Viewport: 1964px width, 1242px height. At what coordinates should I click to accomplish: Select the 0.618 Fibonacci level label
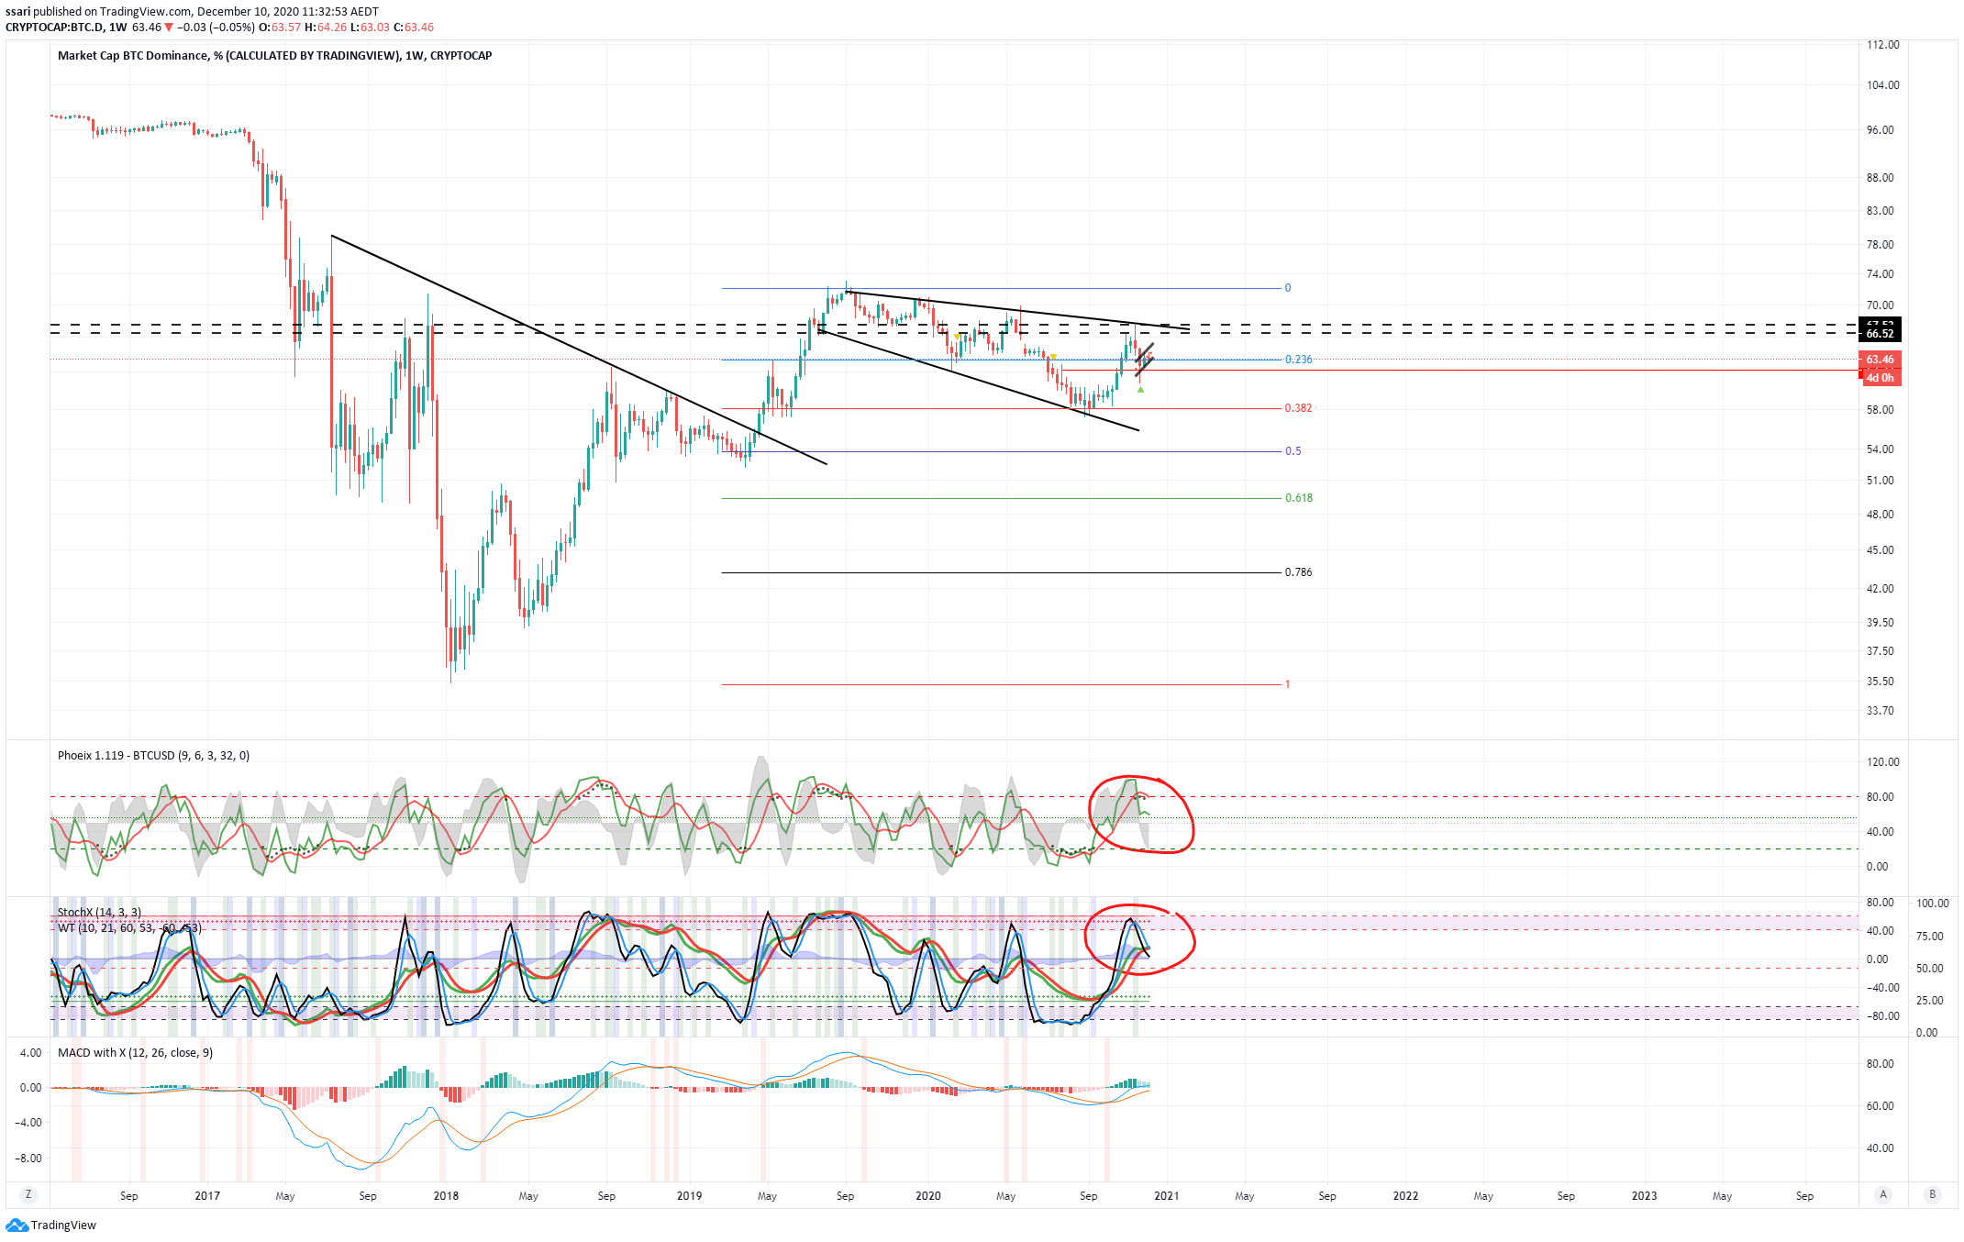pos(1298,498)
